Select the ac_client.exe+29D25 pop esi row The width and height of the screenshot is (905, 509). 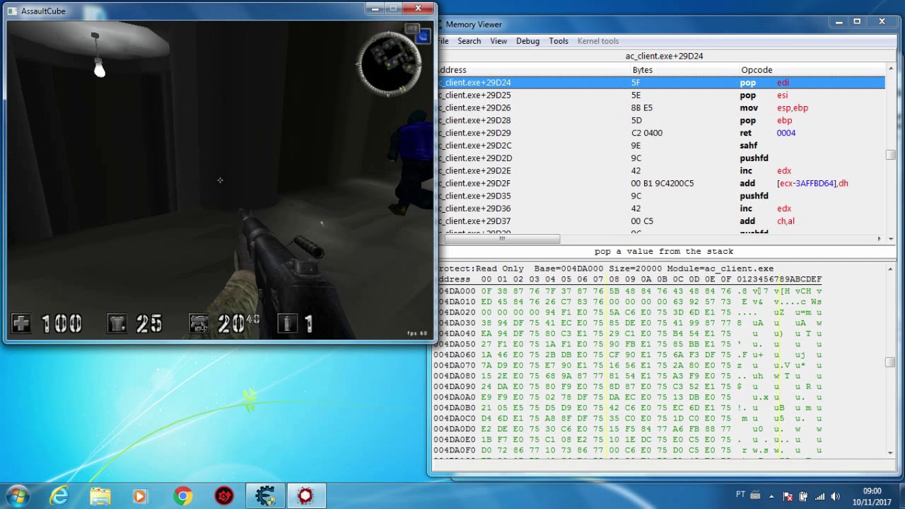(x=660, y=95)
